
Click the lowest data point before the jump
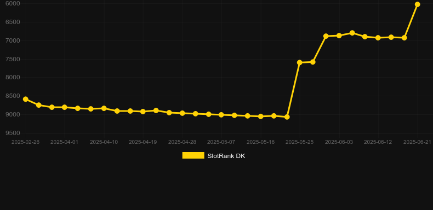(287, 117)
